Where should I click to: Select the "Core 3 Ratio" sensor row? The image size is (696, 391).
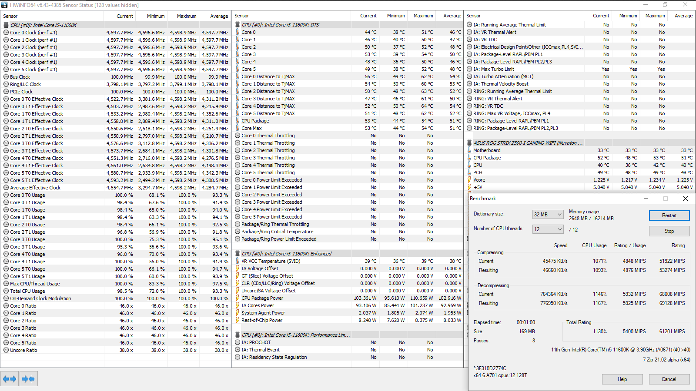116,328
